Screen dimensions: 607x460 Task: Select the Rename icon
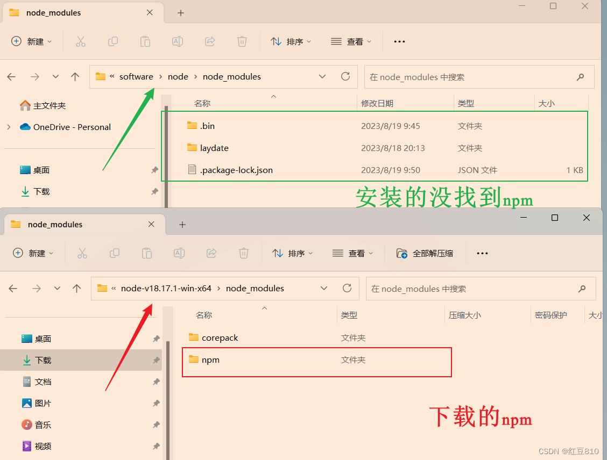[177, 41]
